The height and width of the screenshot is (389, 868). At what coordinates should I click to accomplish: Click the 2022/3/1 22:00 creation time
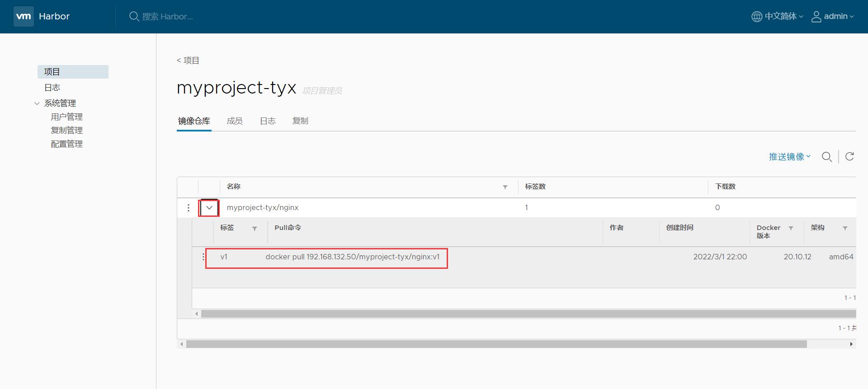click(720, 257)
